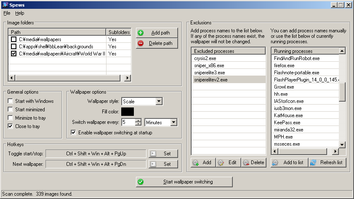
Task: Click the switch wallpaper interval number field
Action: [x=128, y=123]
